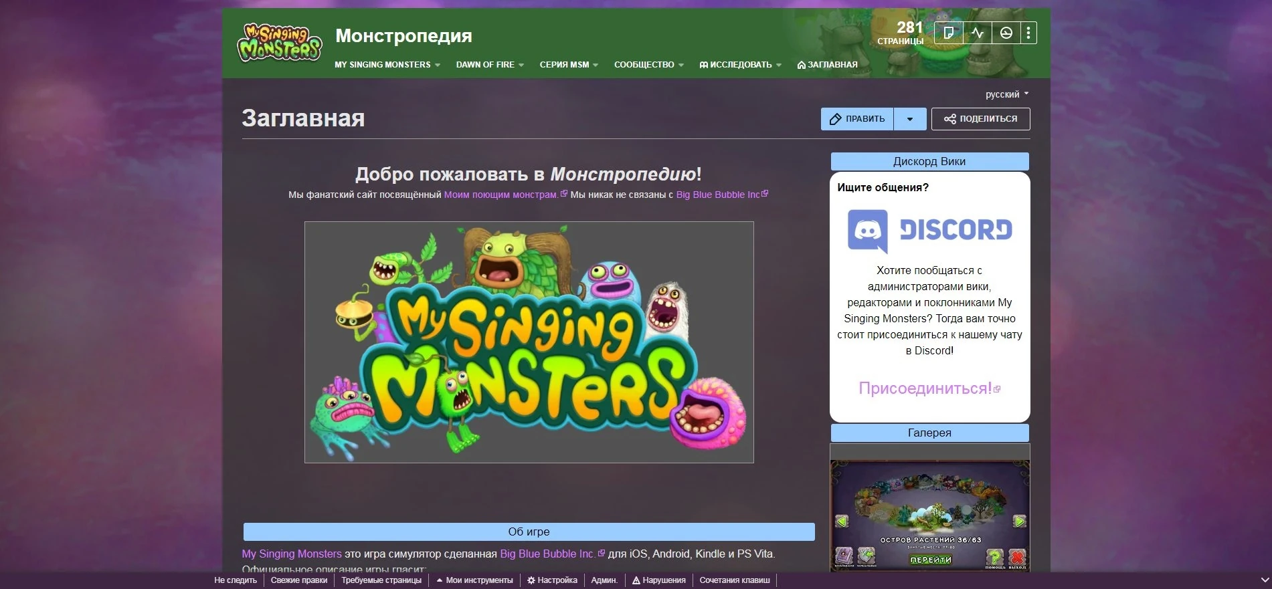Viewport: 1272px width, 589px height.
Task: Click the ОСТРОВ РАСТЕНИЙ 36/63 caption
Action: pyautogui.click(x=930, y=540)
